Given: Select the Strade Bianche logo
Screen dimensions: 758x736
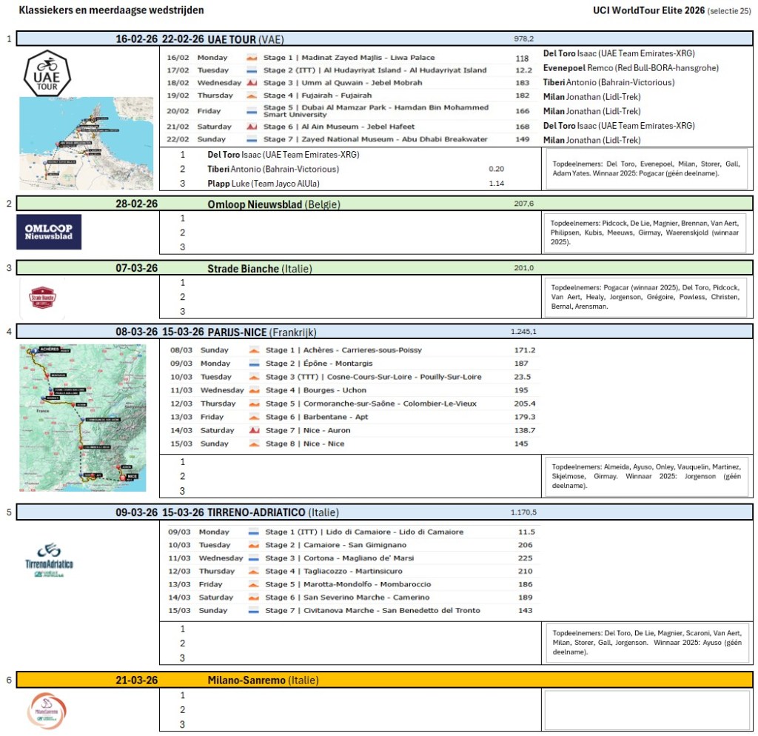Looking at the screenshot, I should (x=43, y=298).
